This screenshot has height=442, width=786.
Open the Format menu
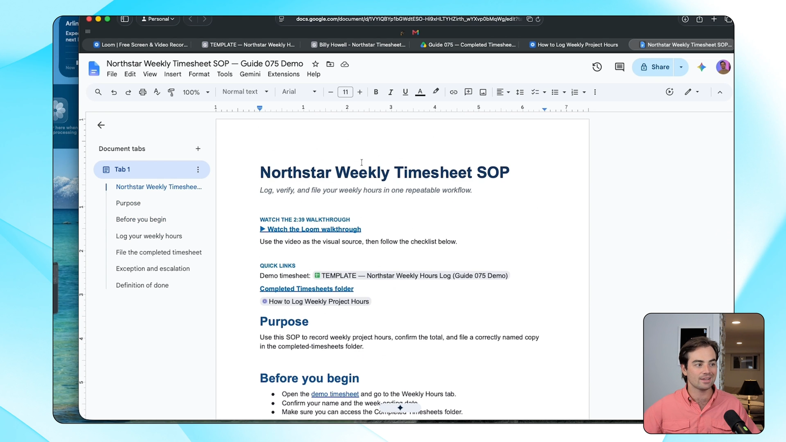[x=199, y=74]
